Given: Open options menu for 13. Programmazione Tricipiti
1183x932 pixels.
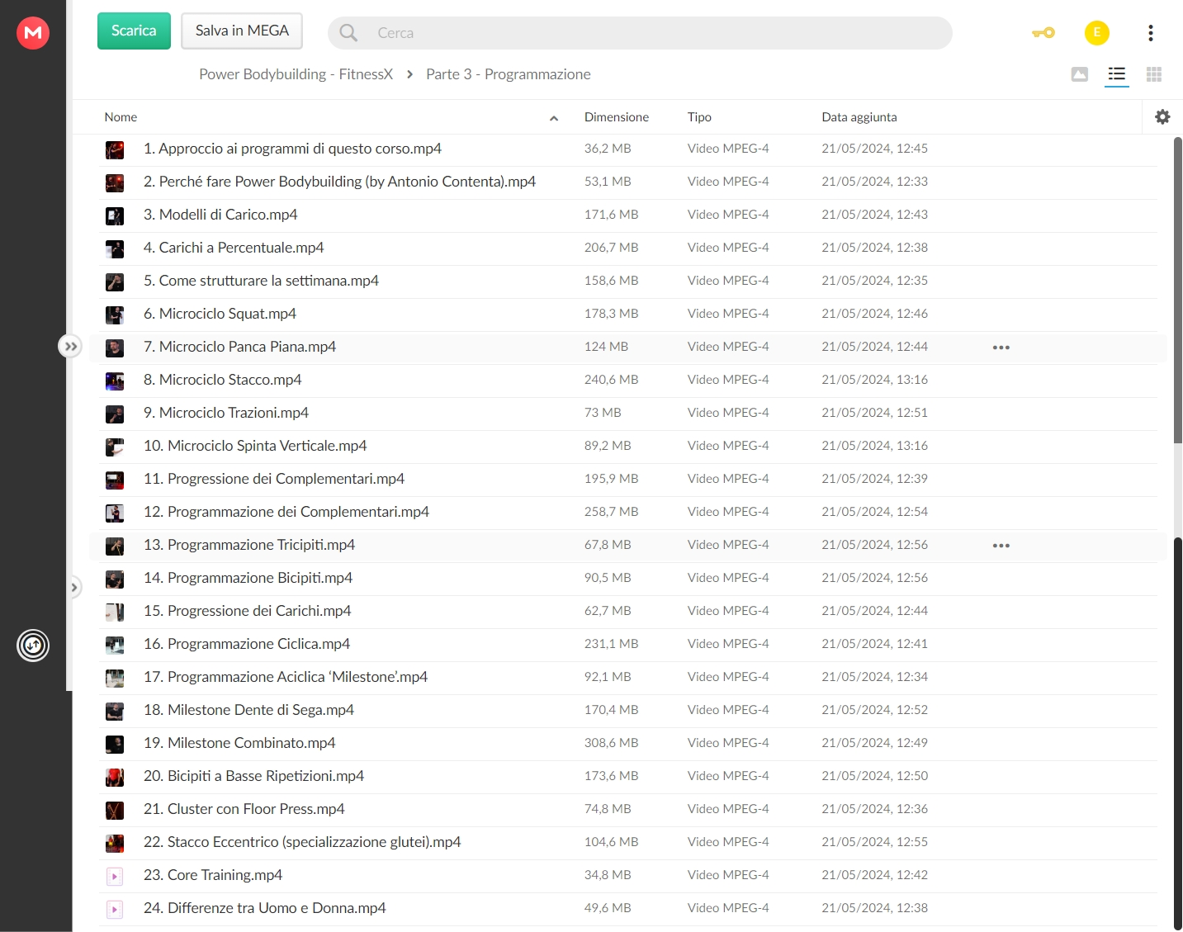Looking at the screenshot, I should [1001, 546].
